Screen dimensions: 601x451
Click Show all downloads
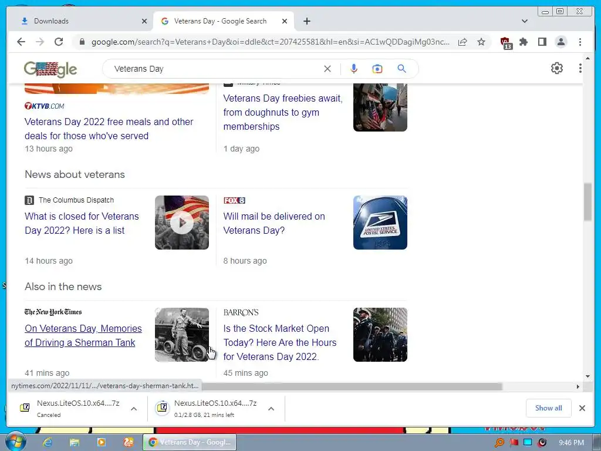coord(549,408)
